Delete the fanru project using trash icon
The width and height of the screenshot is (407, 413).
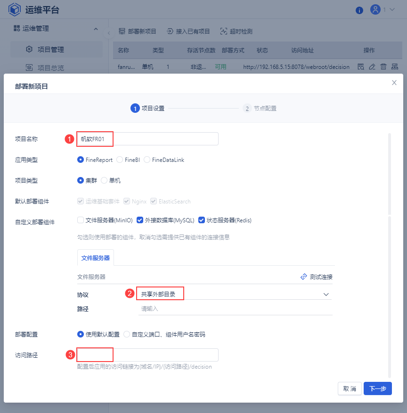[383, 67]
